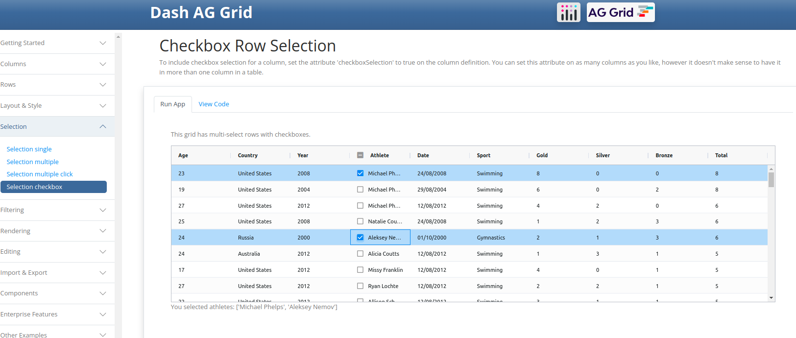
Task: Expand the Filtering sidebar section
Action: click(x=57, y=210)
